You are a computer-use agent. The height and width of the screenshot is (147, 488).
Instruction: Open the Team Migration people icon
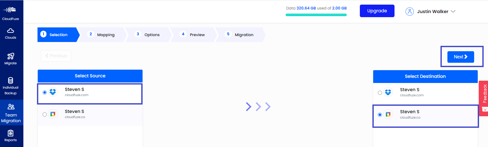tap(11, 107)
